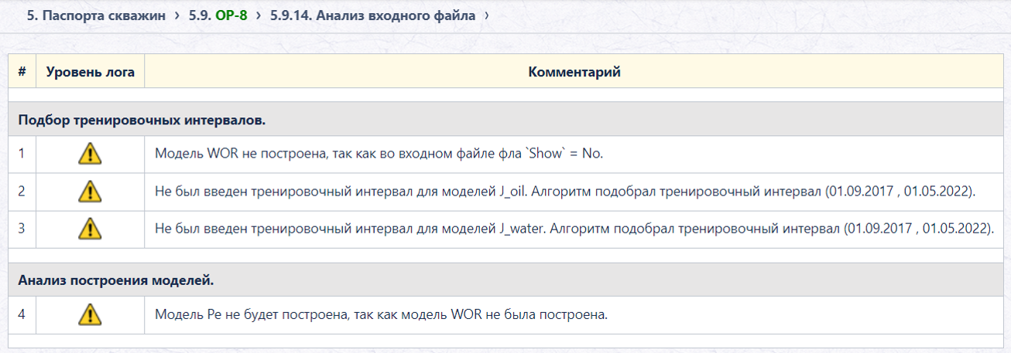Click row number 3 cell
Image resolution: width=1011 pixels, height=353 pixels.
tap(22, 229)
